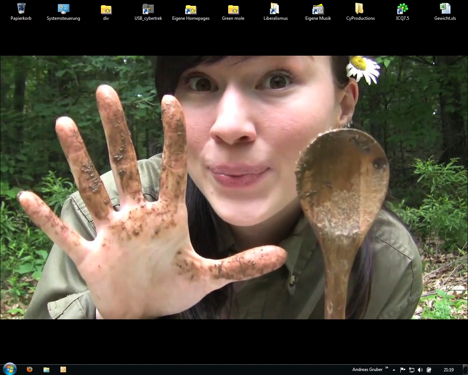468x375 pixels.
Task: Click the USB_cybertrek shortcut icon
Action: tap(148, 9)
